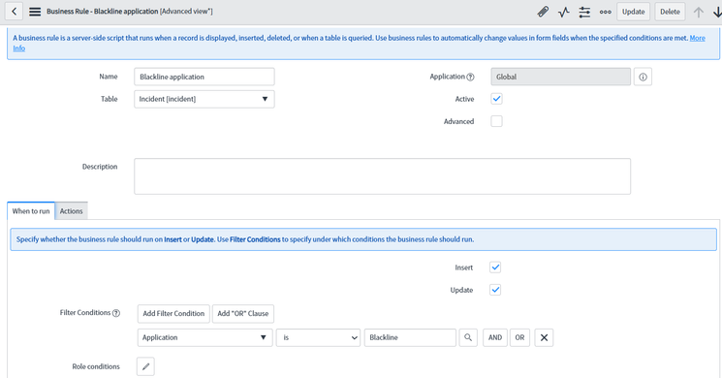This screenshot has height=378, width=722.
Task: Open the attachments paperclip icon
Action: pyautogui.click(x=543, y=12)
